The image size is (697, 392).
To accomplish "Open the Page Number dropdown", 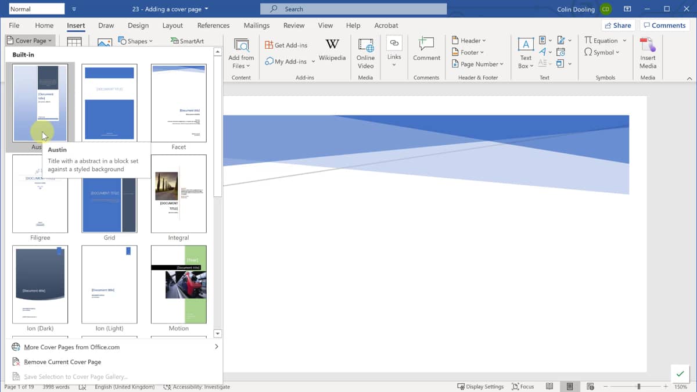I will (x=477, y=64).
